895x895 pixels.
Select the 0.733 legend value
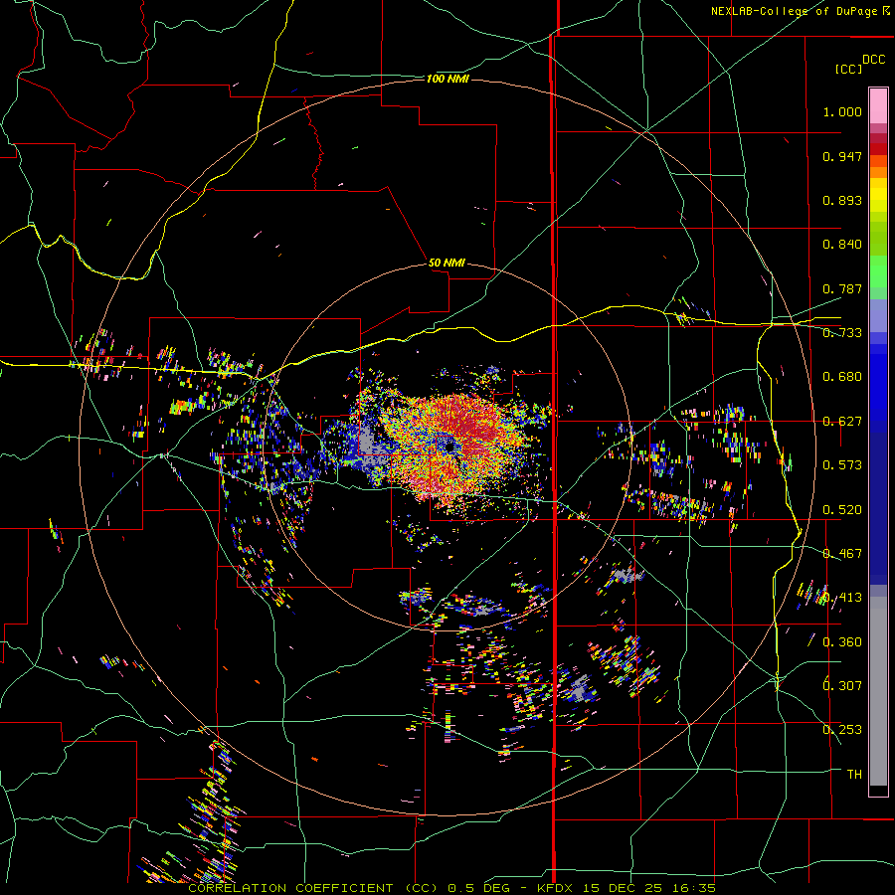pyautogui.click(x=842, y=333)
